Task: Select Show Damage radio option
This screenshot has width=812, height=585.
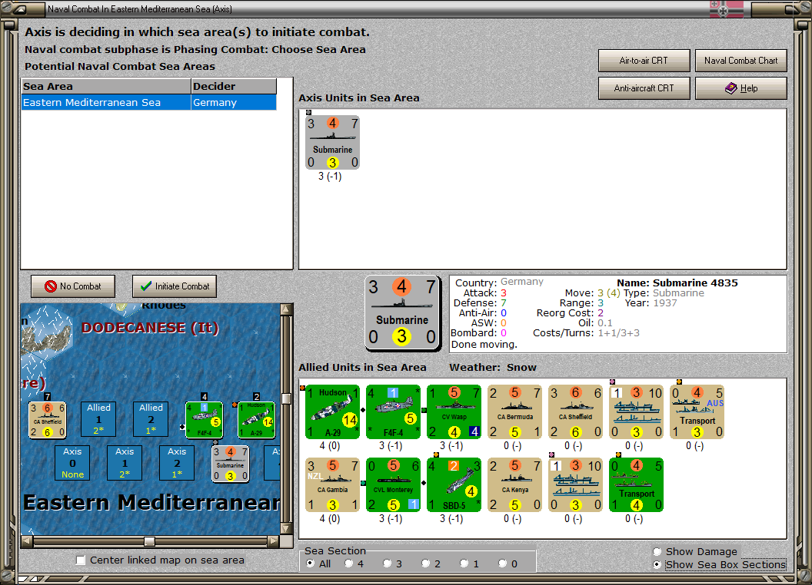Action: point(657,551)
